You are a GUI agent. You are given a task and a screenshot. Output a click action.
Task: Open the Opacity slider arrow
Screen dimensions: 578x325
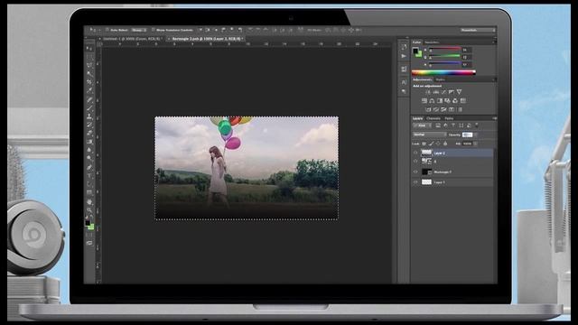tap(476, 135)
